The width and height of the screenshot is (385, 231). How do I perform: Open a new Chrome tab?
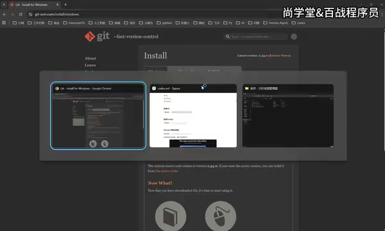click(65, 4)
